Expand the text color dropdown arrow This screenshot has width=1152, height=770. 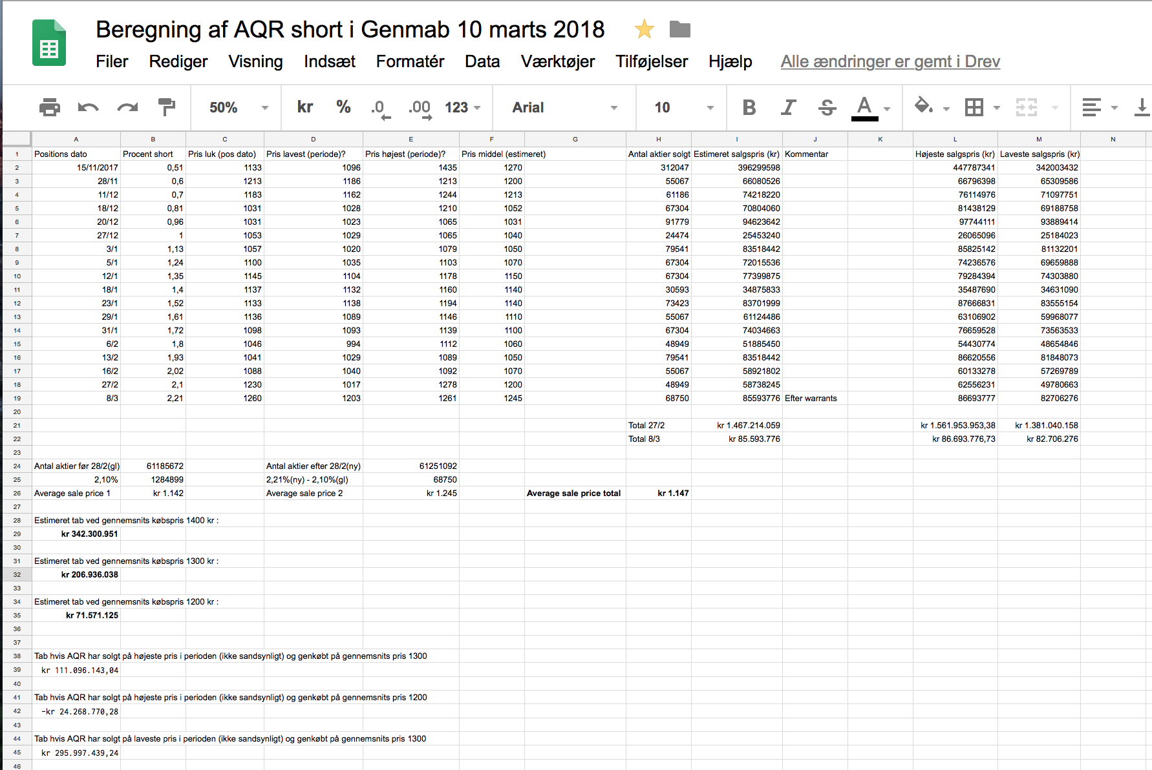click(887, 109)
